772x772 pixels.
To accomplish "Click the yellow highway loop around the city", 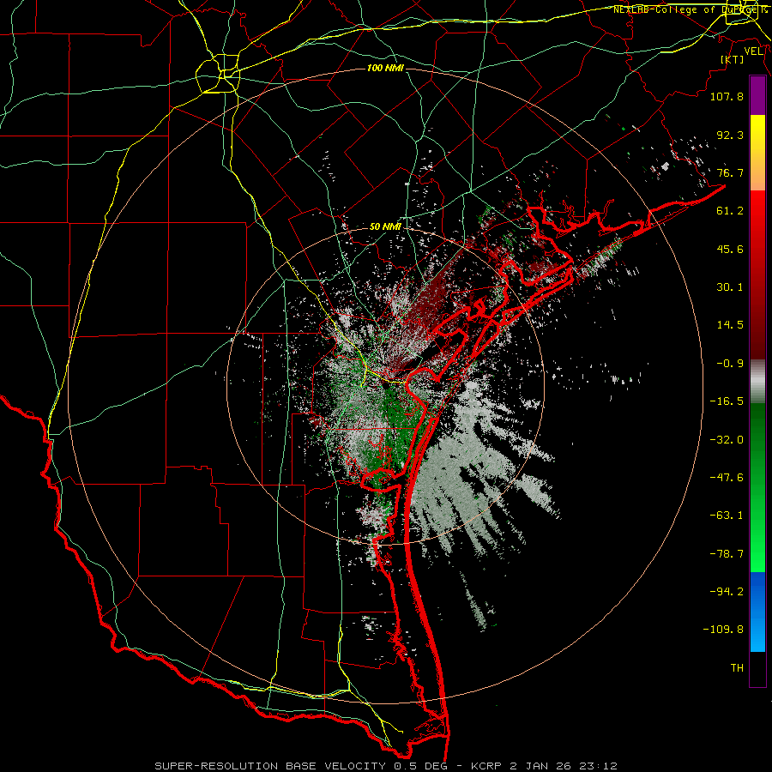I will click(218, 74).
